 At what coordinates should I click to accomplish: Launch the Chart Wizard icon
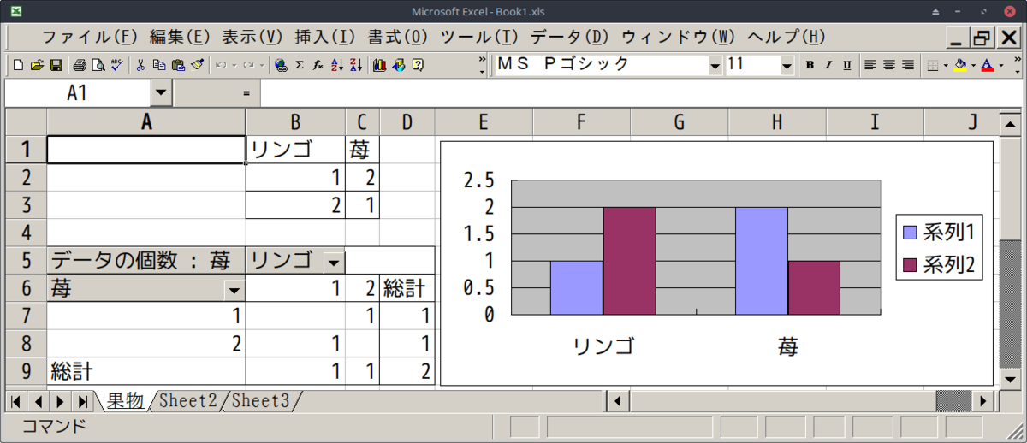click(x=379, y=65)
